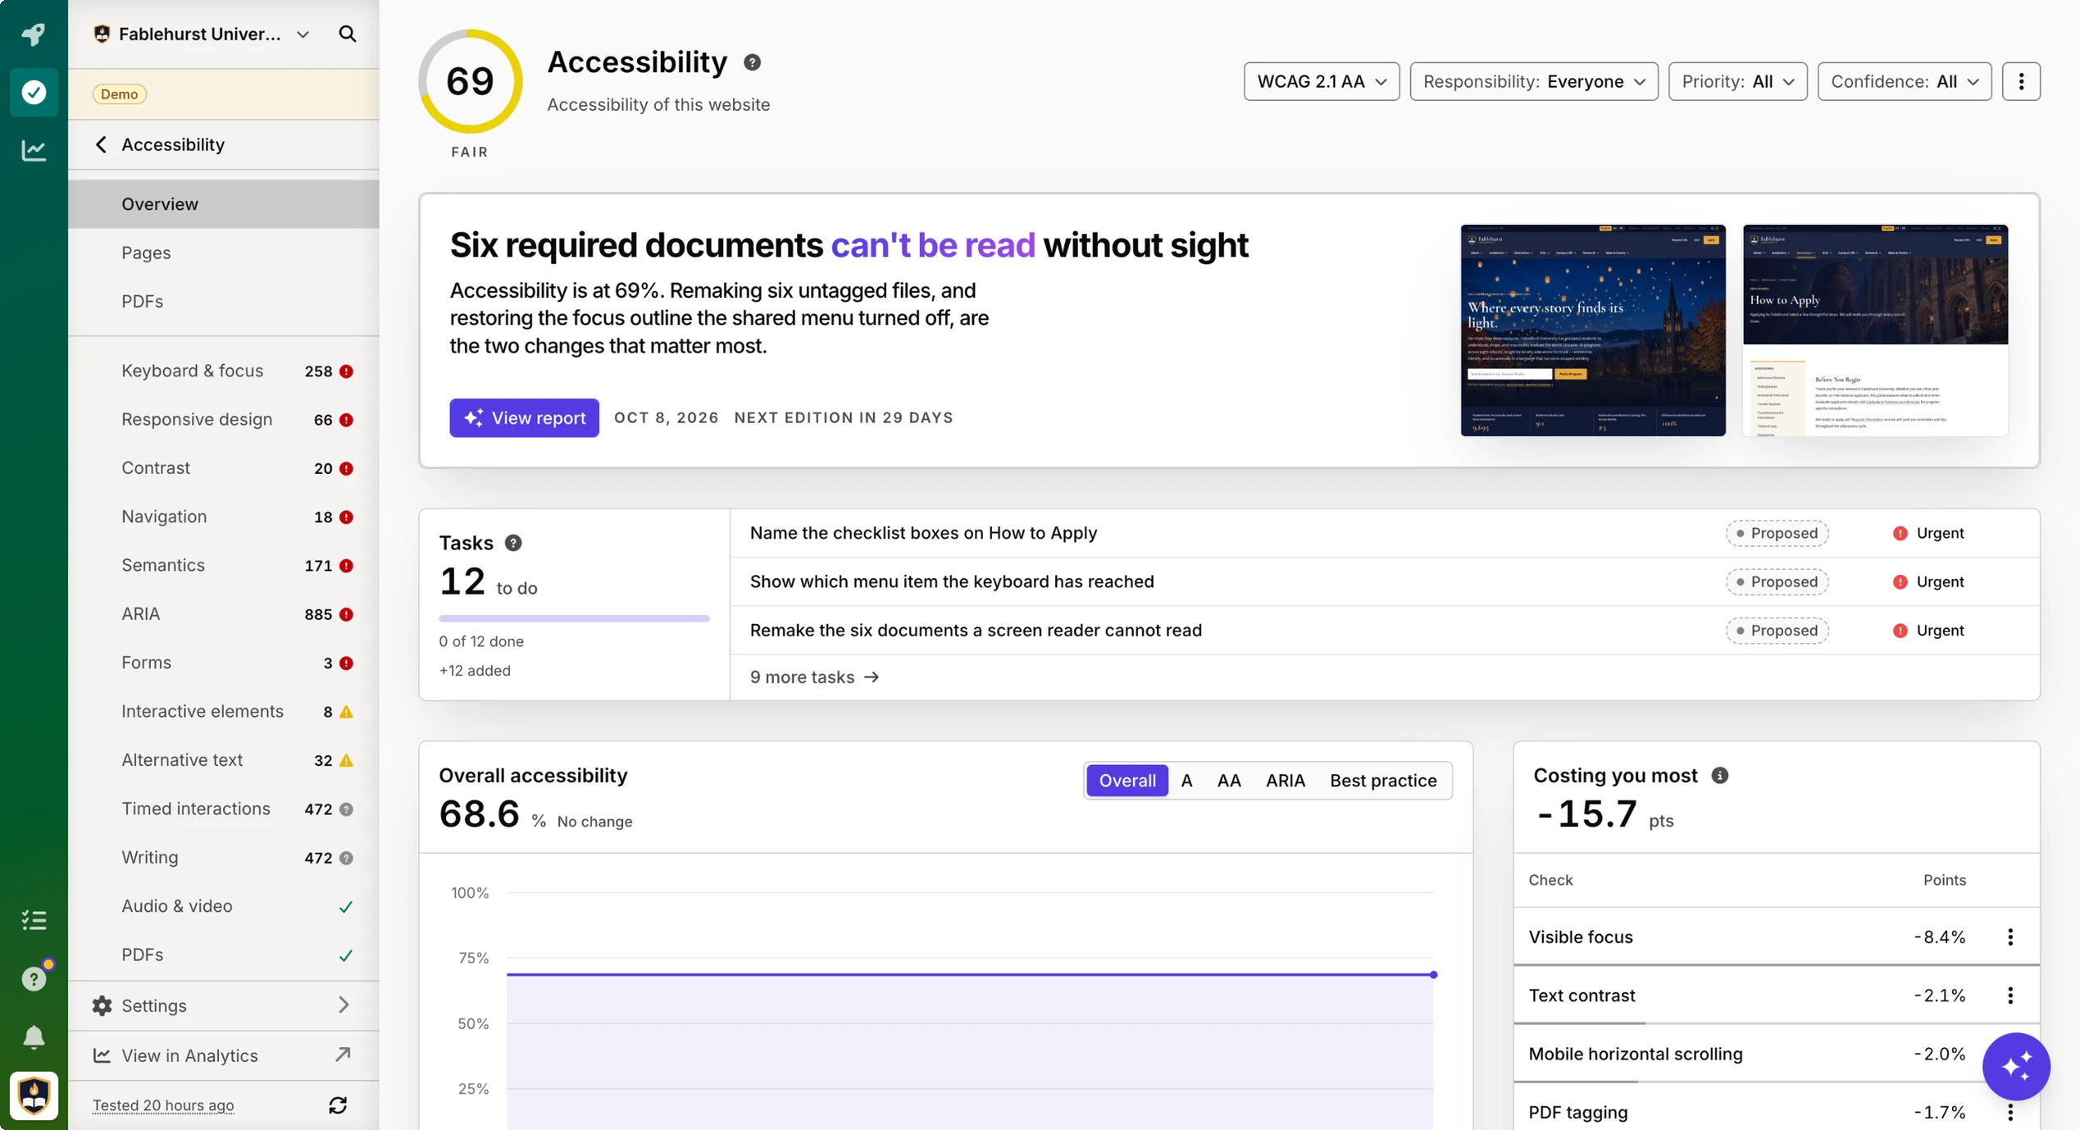Screen dimensions: 2080x1130
Task: Open the Responsibility: Everyone dropdown
Action: pos(1534,81)
